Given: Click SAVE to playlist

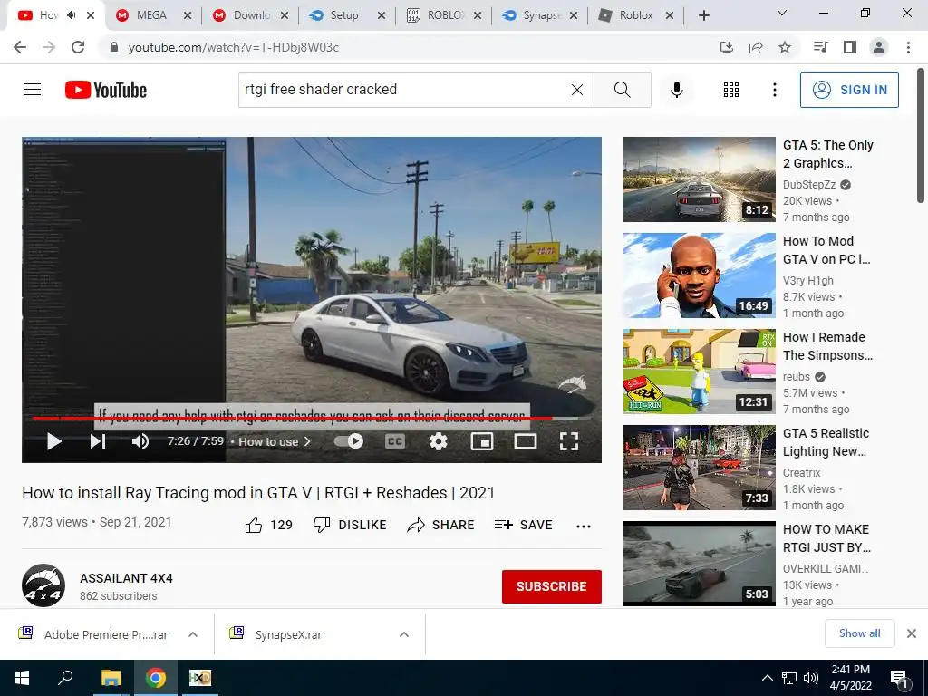Looking at the screenshot, I should [523, 525].
